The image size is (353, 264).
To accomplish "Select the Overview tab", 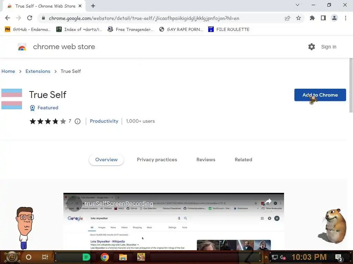I will pyautogui.click(x=106, y=159).
